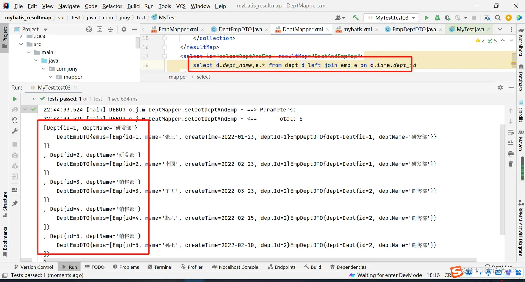Click the orange update arrow icon

point(508,18)
